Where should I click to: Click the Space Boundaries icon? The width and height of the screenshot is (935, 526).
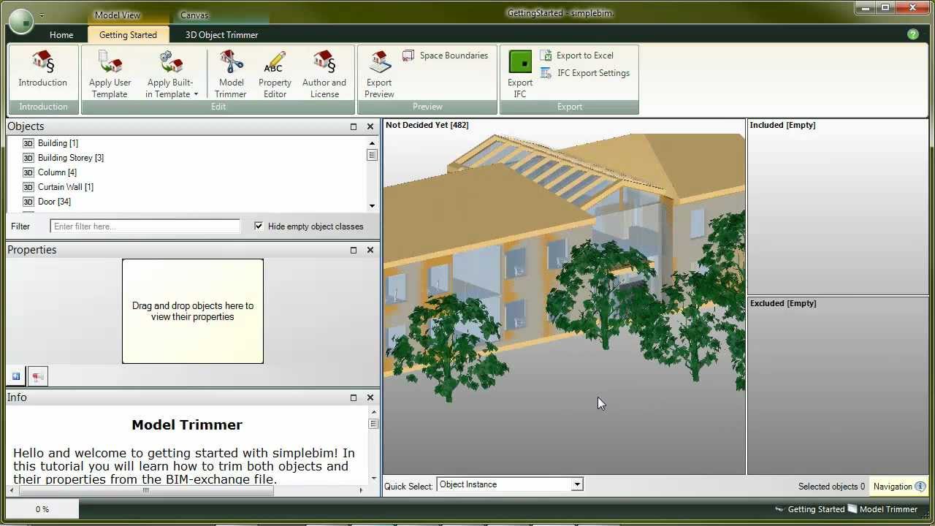[x=408, y=56]
